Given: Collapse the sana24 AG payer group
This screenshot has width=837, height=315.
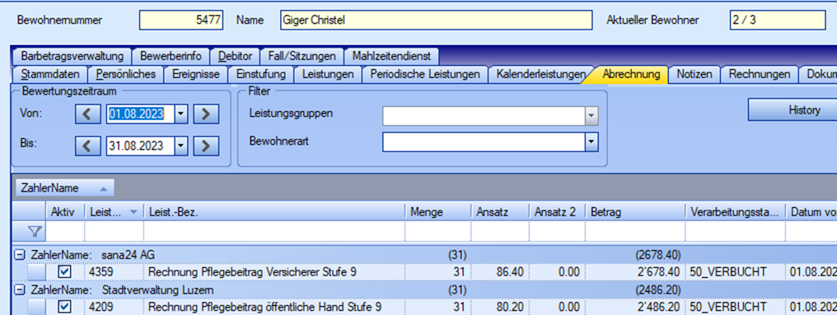Looking at the screenshot, I should pyautogui.click(x=20, y=255).
